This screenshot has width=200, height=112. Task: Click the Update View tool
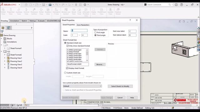[x=110, y=12]
